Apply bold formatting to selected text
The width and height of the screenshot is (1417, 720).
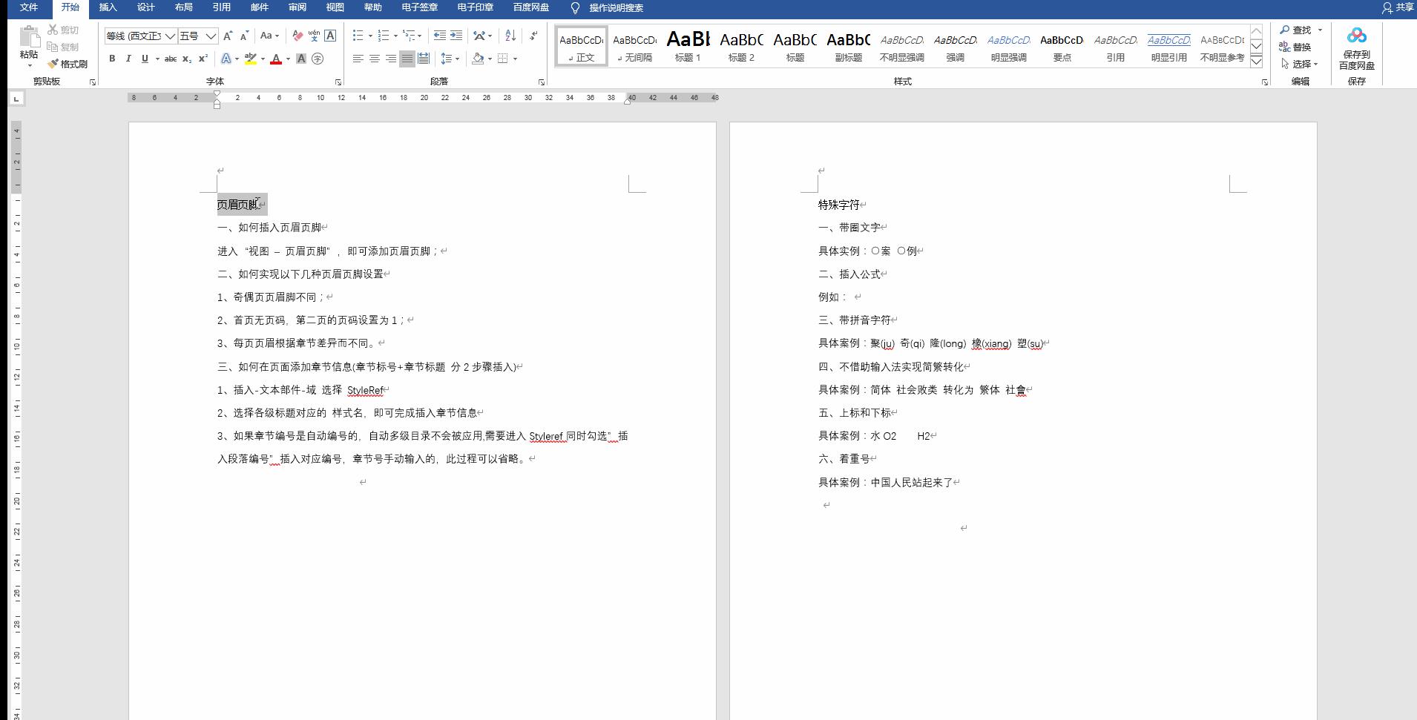click(x=112, y=59)
